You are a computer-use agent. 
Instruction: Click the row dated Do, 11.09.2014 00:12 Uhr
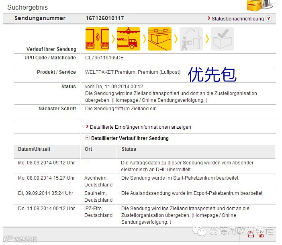(x=145, y=215)
